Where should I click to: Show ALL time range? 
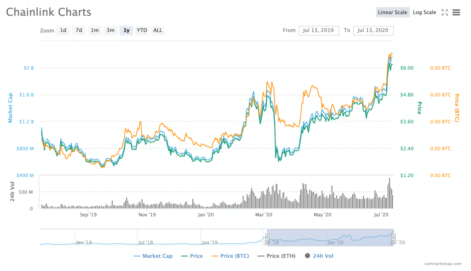[x=158, y=30]
